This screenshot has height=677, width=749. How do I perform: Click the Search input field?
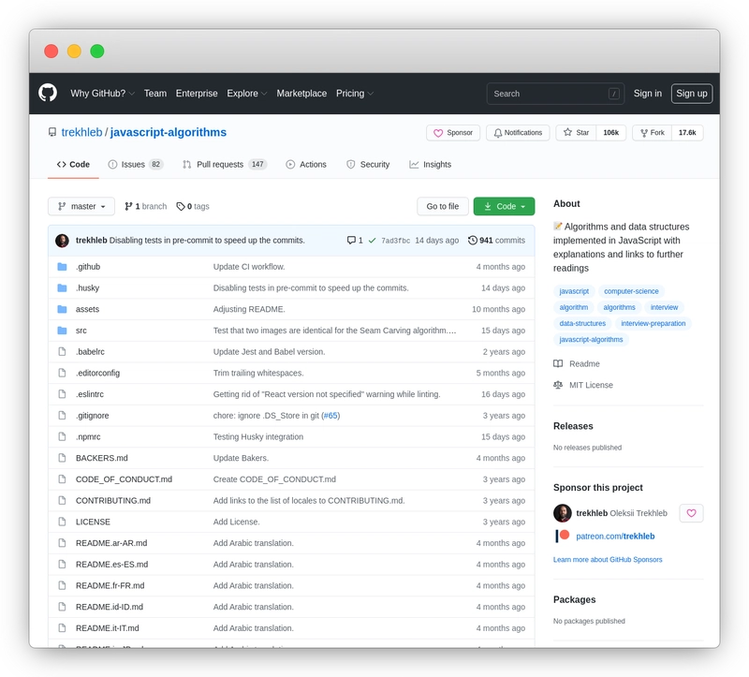555,94
